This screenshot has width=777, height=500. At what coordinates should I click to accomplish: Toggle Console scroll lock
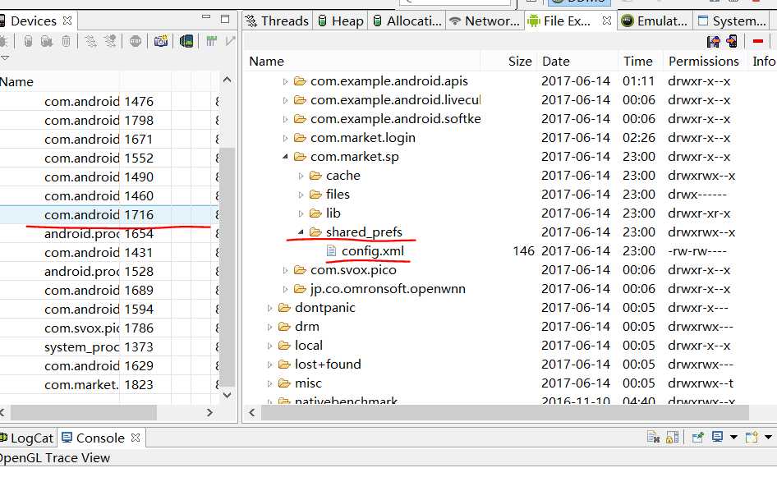(x=673, y=437)
